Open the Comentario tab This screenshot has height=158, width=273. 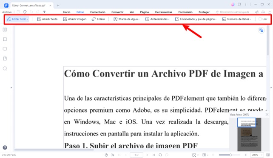(x=98, y=12)
